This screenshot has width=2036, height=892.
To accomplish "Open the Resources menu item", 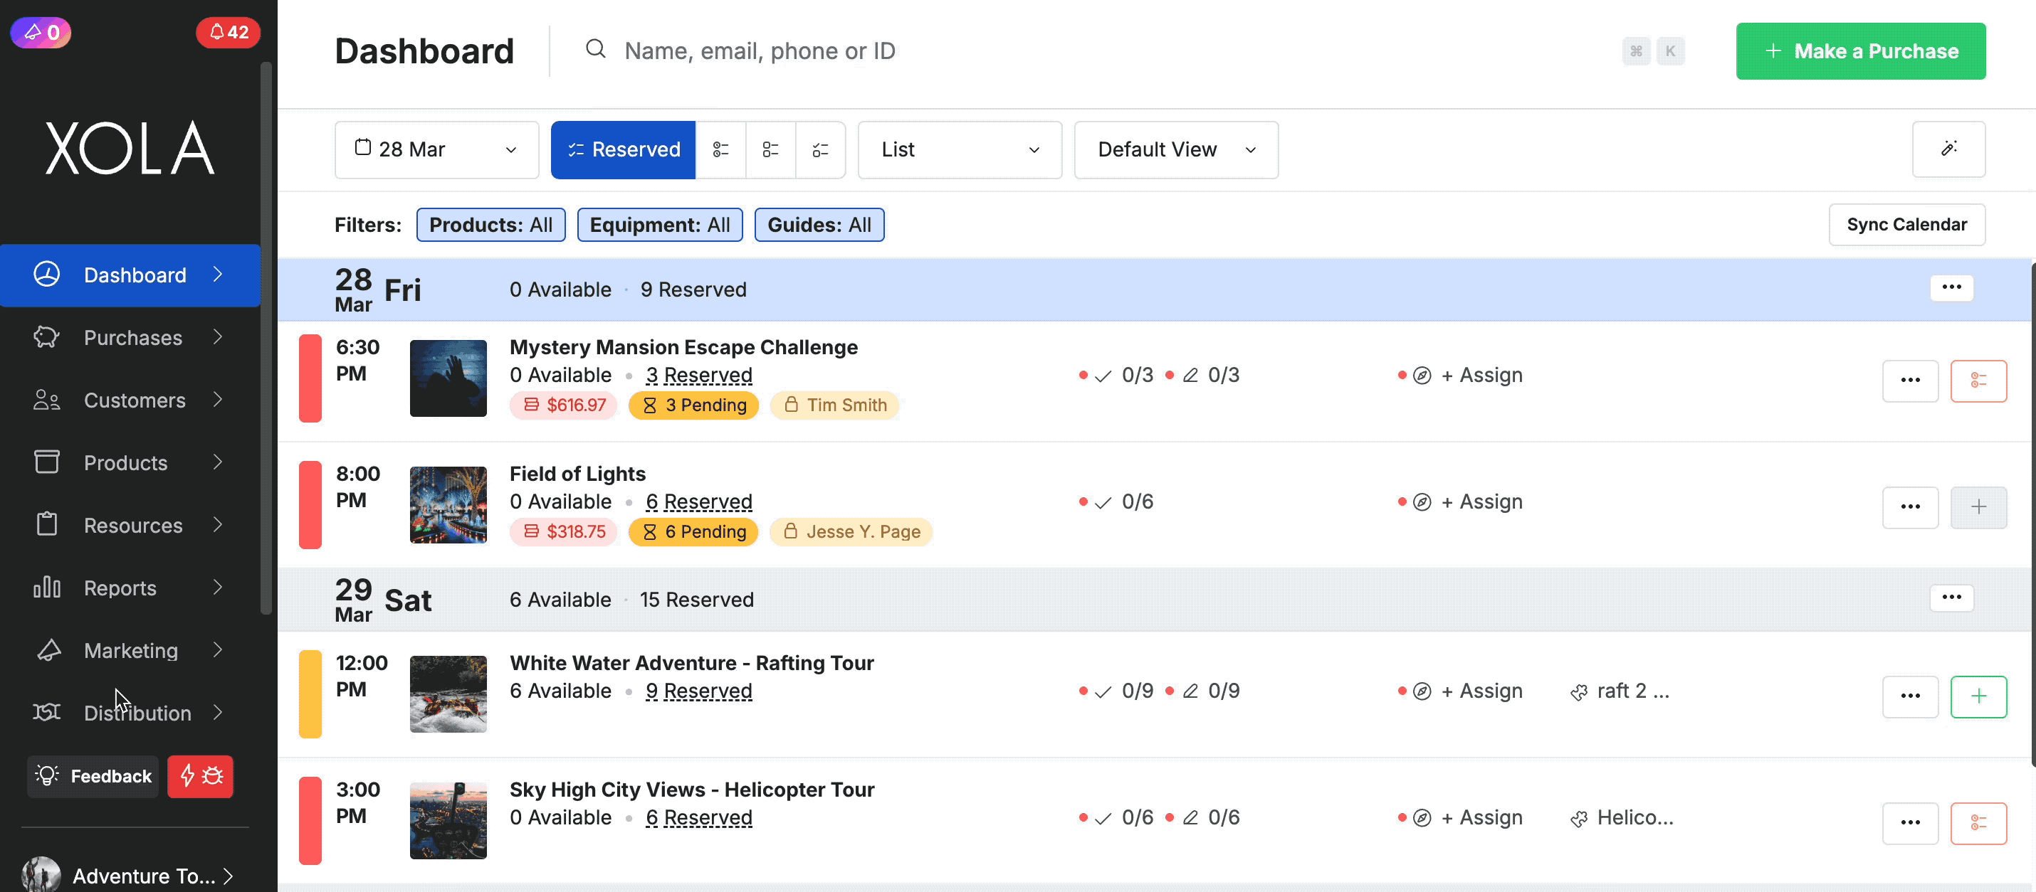I will (130, 525).
